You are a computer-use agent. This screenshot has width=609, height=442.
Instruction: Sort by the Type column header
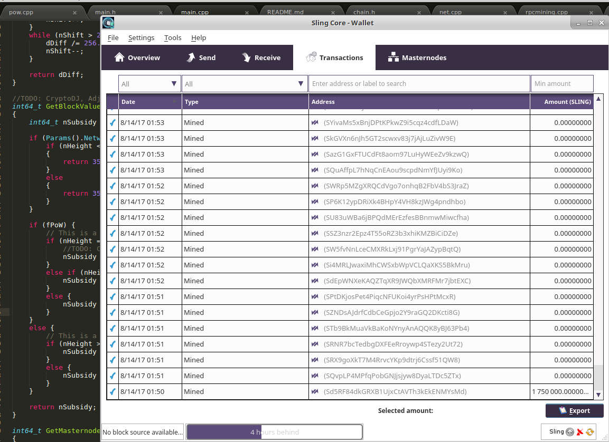coord(245,102)
